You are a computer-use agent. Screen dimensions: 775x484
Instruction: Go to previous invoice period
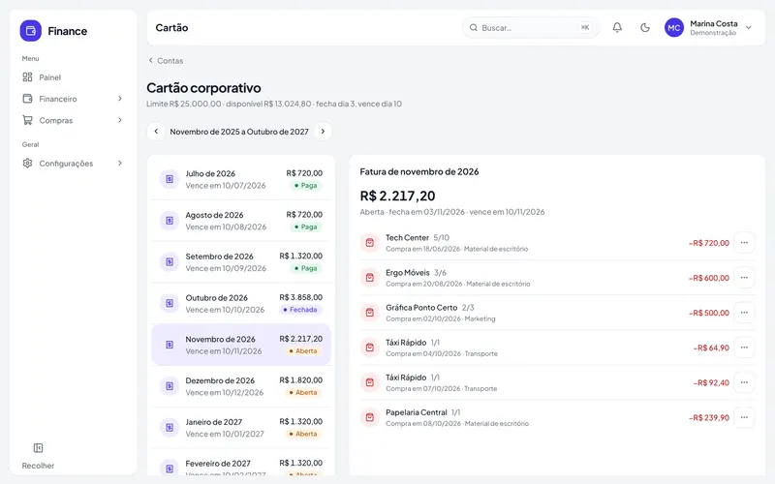(156, 132)
